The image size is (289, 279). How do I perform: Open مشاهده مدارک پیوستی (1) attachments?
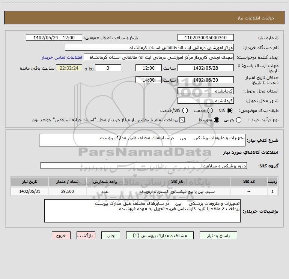[x=160, y=236]
